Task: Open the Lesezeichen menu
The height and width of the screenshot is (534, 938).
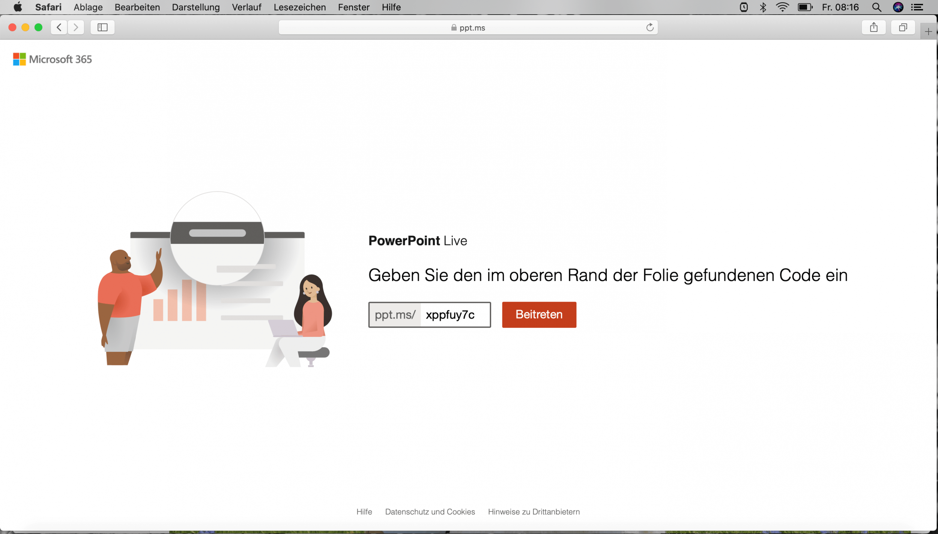Action: [300, 7]
